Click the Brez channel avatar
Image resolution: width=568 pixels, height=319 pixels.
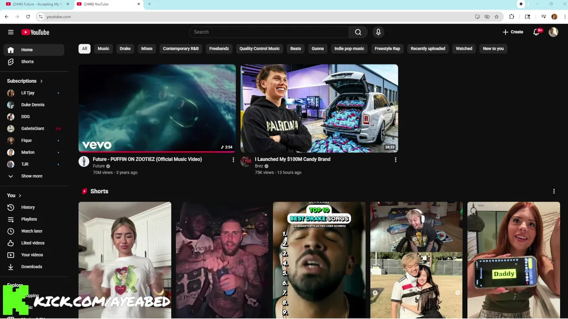coord(246,161)
